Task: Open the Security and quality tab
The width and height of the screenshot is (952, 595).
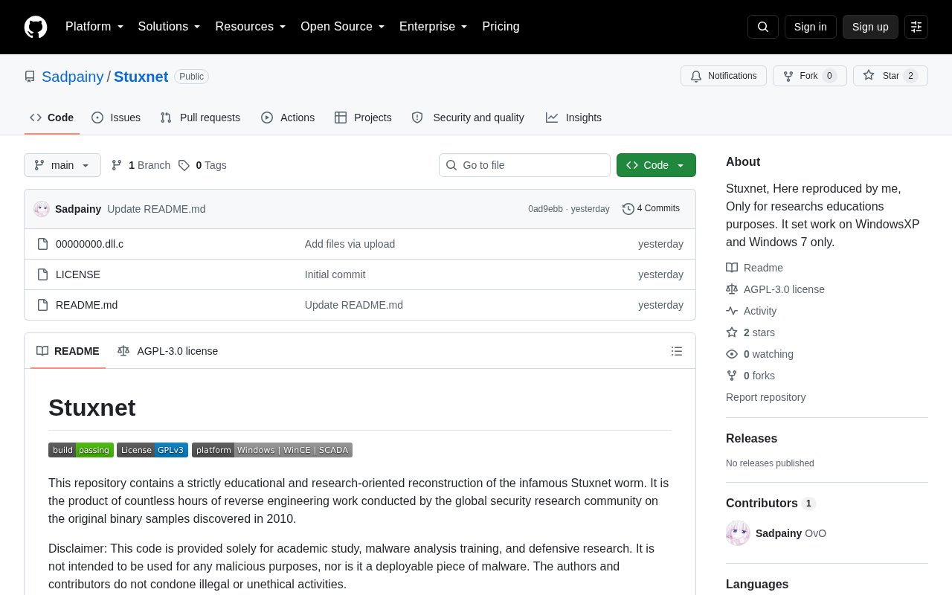Action: pos(468,118)
